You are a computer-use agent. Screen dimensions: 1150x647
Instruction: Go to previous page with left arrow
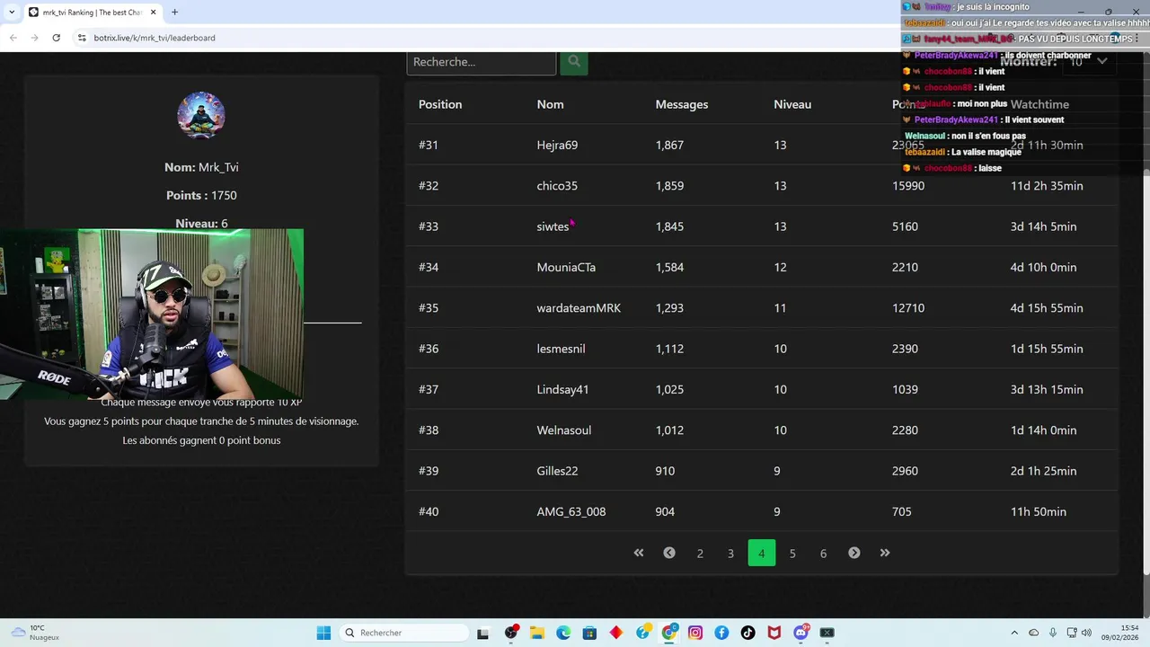[x=669, y=553]
